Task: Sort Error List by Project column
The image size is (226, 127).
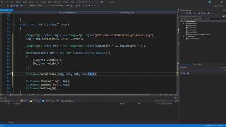Action: click(122, 104)
